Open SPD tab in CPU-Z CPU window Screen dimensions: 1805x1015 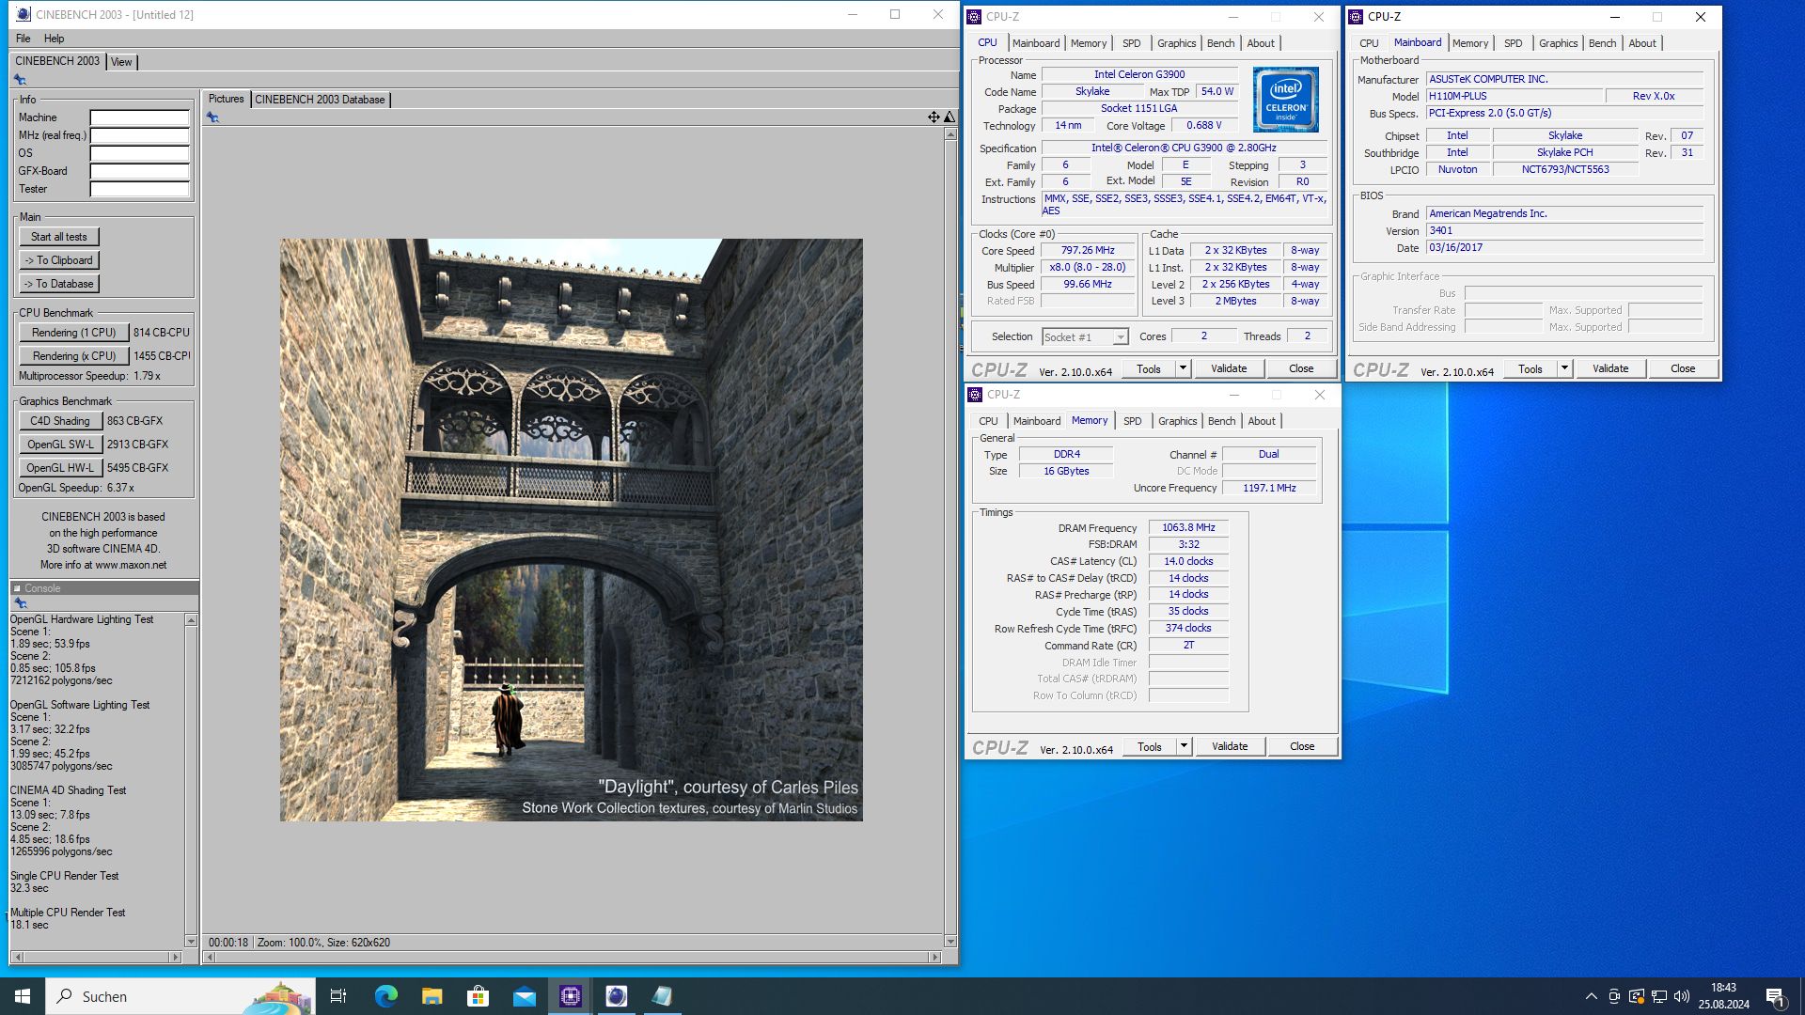[1132, 43]
